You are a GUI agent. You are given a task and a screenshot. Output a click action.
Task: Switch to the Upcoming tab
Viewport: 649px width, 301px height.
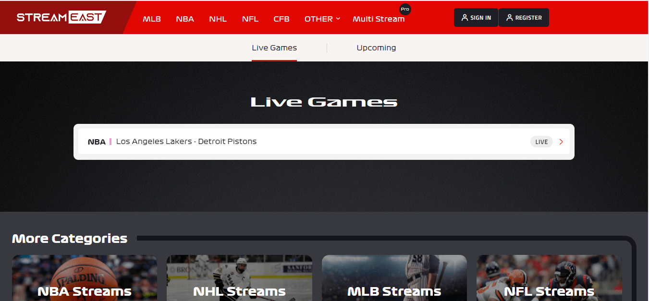pos(376,48)
